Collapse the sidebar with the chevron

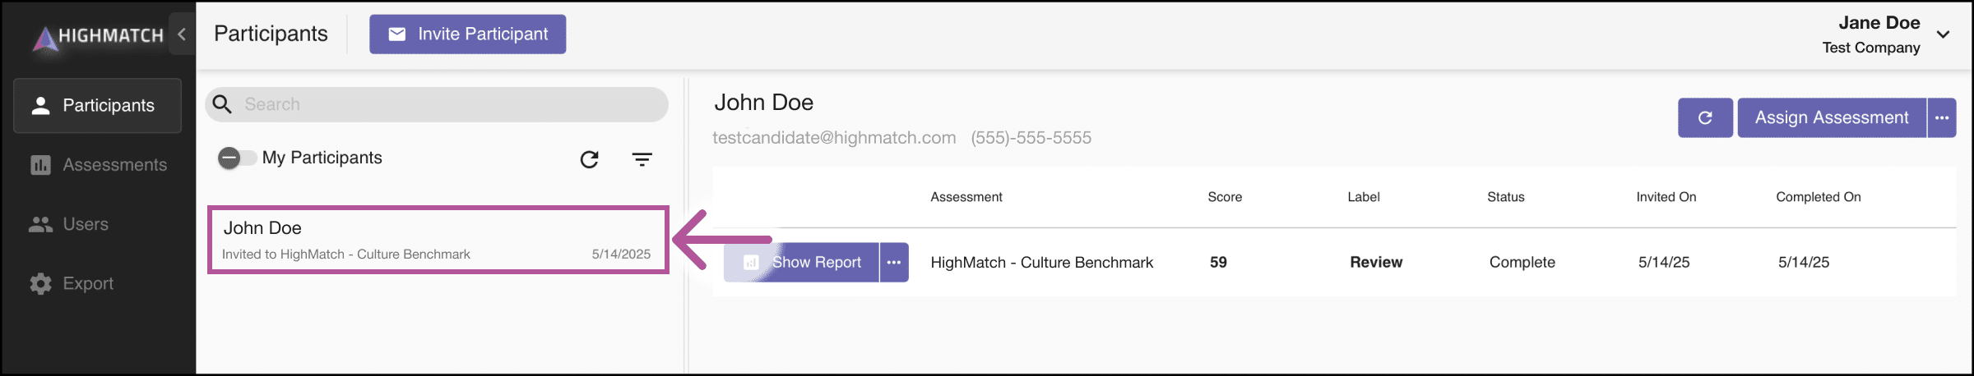(182, 34)
